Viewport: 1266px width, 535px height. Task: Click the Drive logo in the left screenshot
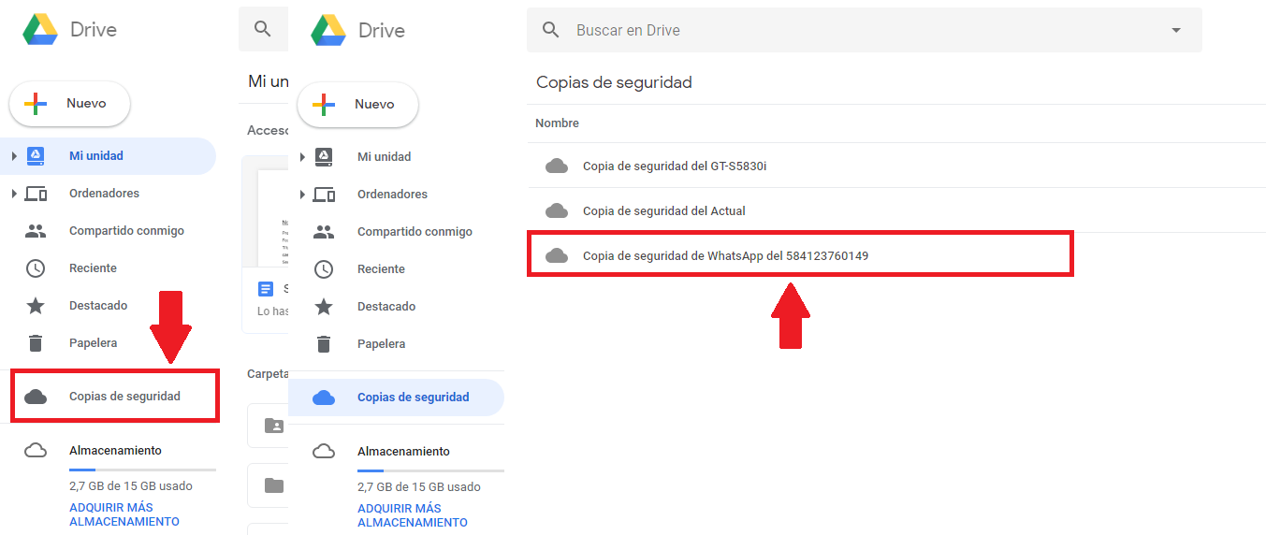pos(41,30)
